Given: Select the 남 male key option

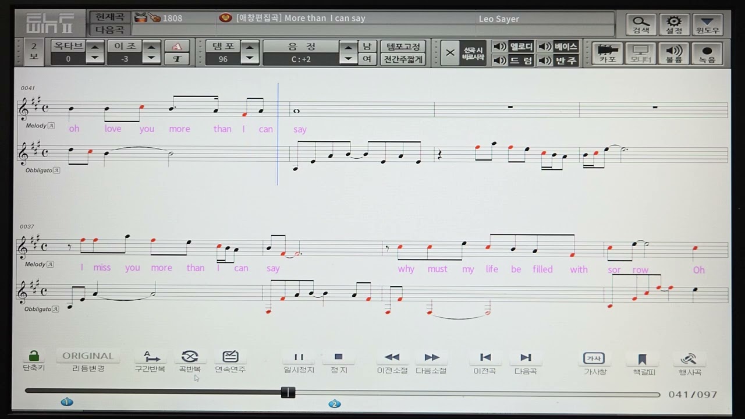Looking at the screenshot, I should (x=367, y=47).
